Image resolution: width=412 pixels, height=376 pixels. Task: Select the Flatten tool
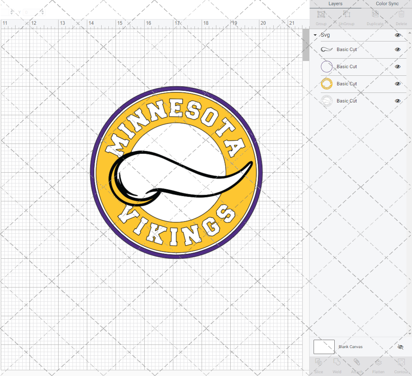[378, 362]
